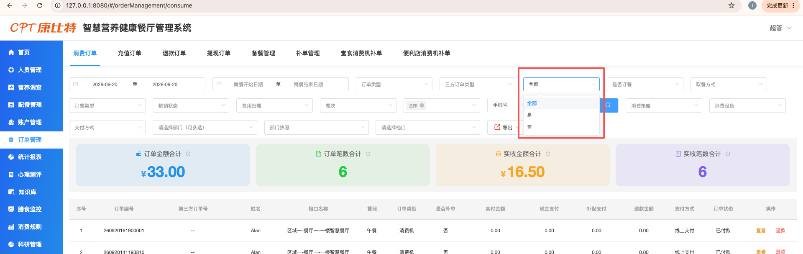Go back with the browser back arrow

point(10,5)
